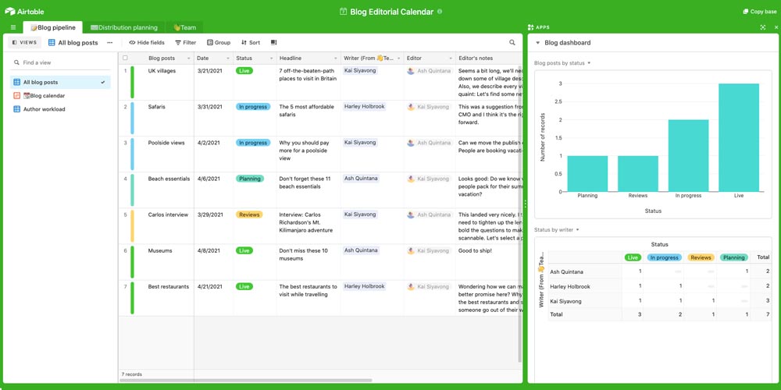The height and width of the screenshot is (390, 781).
Task: Click the Filter funnel icon
Action: (178, 43)
